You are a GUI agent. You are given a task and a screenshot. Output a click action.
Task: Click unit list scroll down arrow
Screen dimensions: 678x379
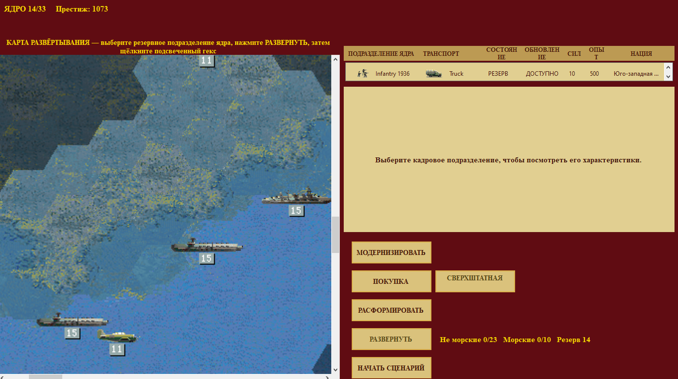pyautogui.click(x=669, y=77)
